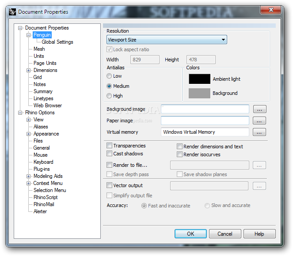Select Page Units in the tree
Image resolution: width=293 pixels, height=256 pixels.
coord(45,63)
